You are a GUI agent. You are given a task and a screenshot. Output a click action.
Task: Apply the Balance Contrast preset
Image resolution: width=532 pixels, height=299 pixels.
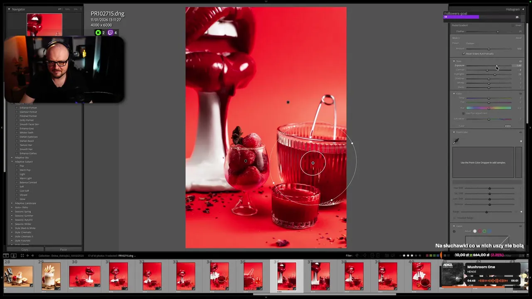pyautogui.click(x=28, y=182)
